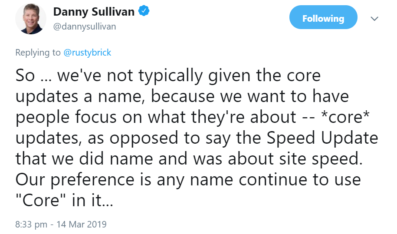This screenshot has width=397, height=234.
Task: Open the 8:33 pm time link
Action: (32, 224)
